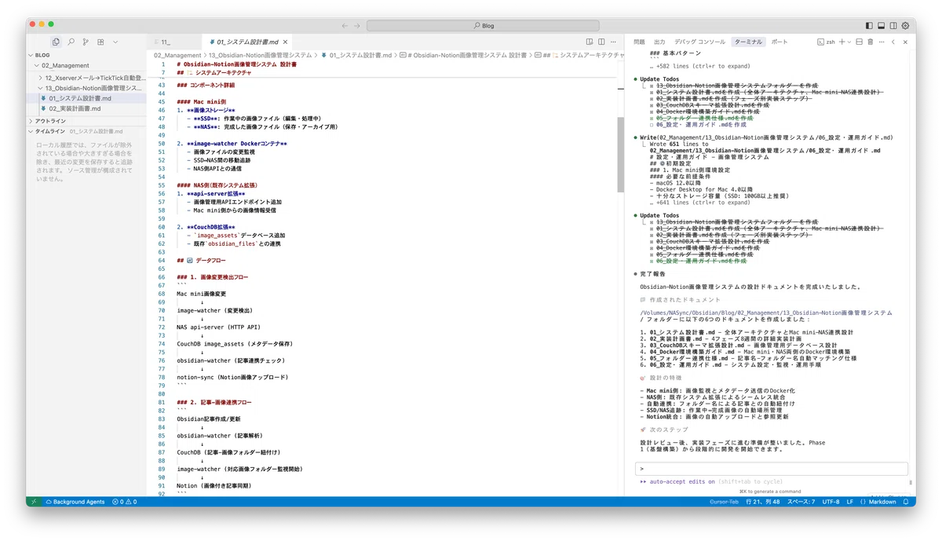Open the ポート panel tab

tap(780, 42)
